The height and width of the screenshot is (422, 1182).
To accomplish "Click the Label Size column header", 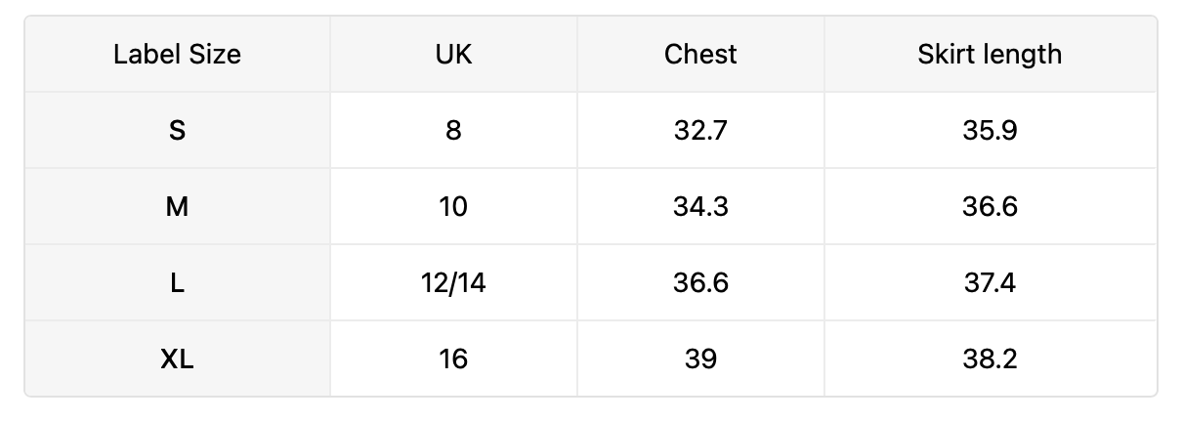I will (177, 54).
